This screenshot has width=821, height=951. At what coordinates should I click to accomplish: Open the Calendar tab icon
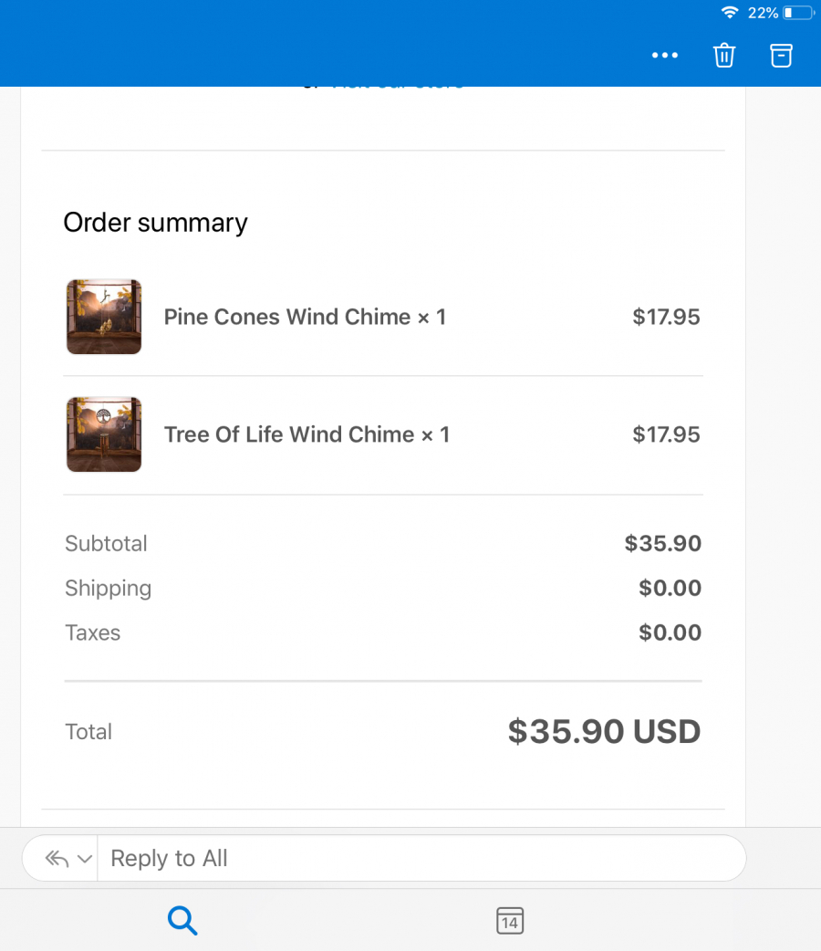click(x=510, y=921)
